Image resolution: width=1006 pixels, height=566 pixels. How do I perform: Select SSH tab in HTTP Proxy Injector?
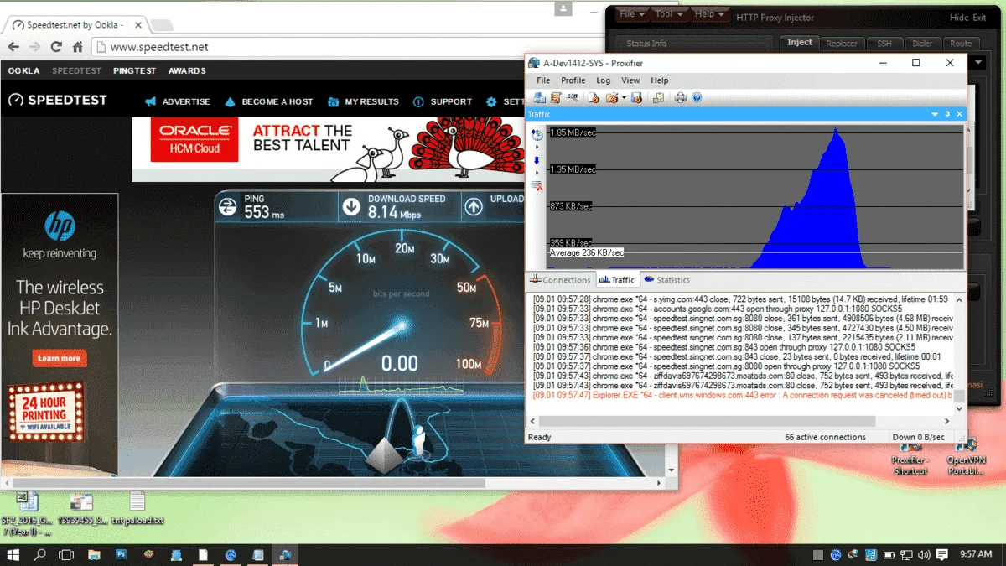(884, 44)
